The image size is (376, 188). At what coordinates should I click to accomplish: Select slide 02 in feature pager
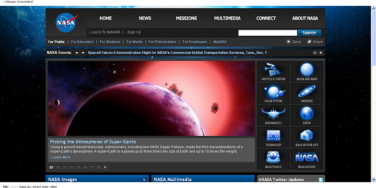58,168
